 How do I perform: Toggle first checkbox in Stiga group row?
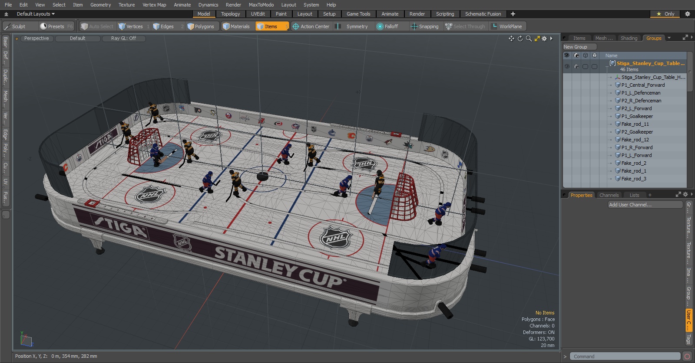(x=585, y=66)
